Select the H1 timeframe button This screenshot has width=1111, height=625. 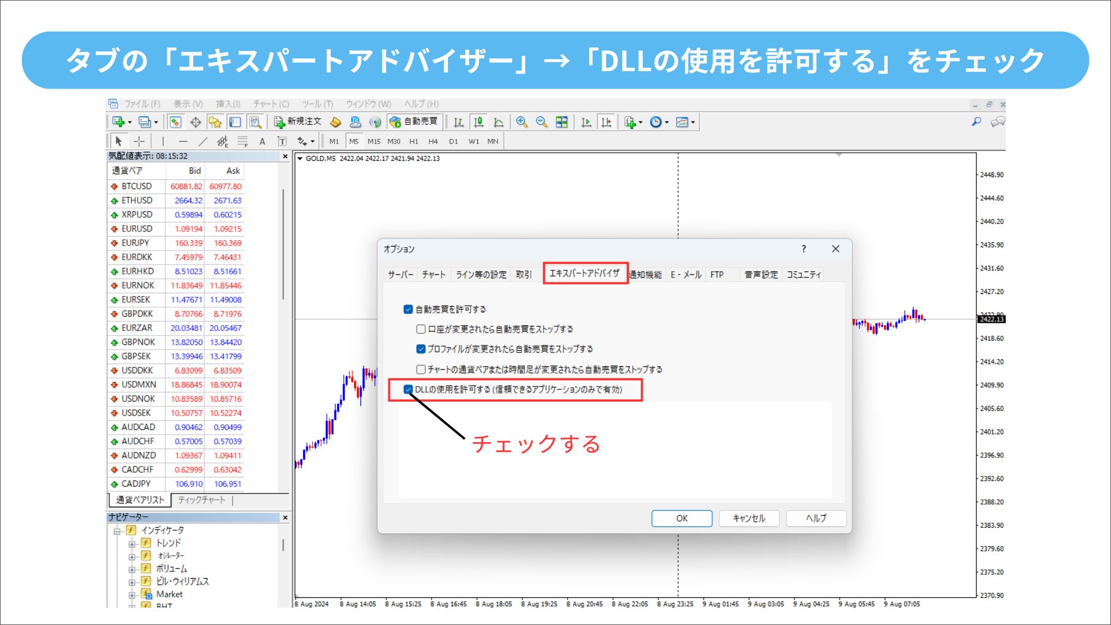click(413, 141)
